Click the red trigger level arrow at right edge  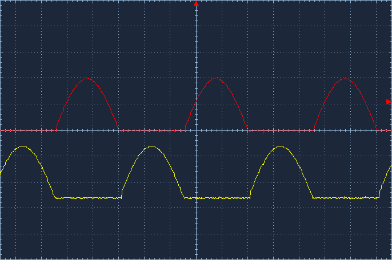(x=389, y=102)
